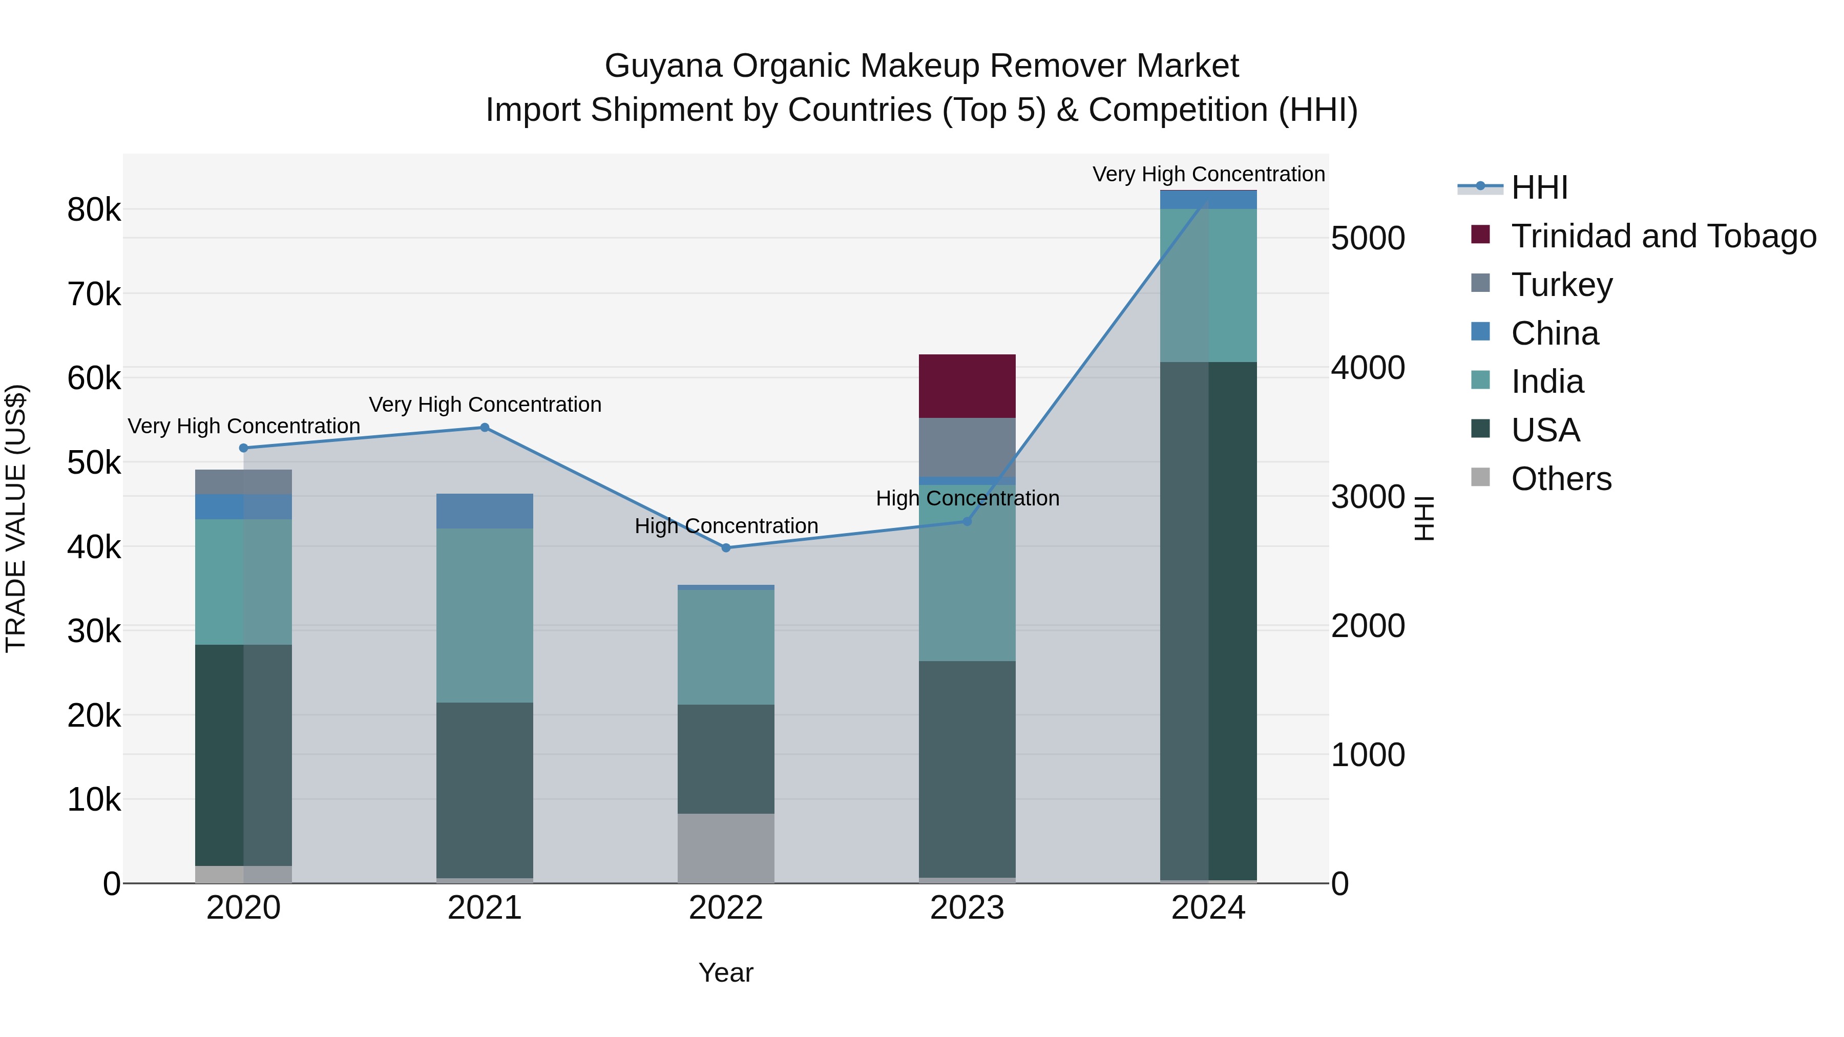Click the 'TRADE VALUE (US$)' axis title
This screenshot has height=1037, width=1844.
pyautogui.click(x=16, y=518)
